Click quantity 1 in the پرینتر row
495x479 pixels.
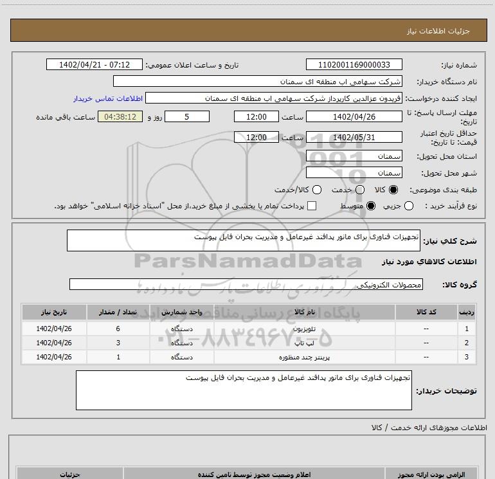(118, 357)
